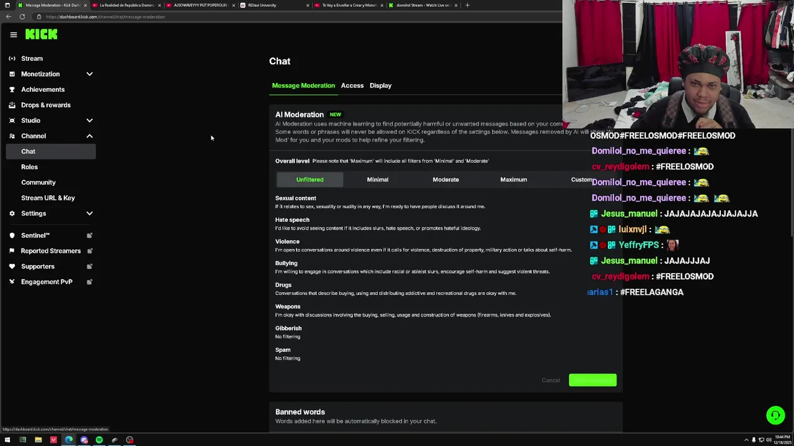Switch to the Access tab

pyautogui.click(x=352, y=85)
